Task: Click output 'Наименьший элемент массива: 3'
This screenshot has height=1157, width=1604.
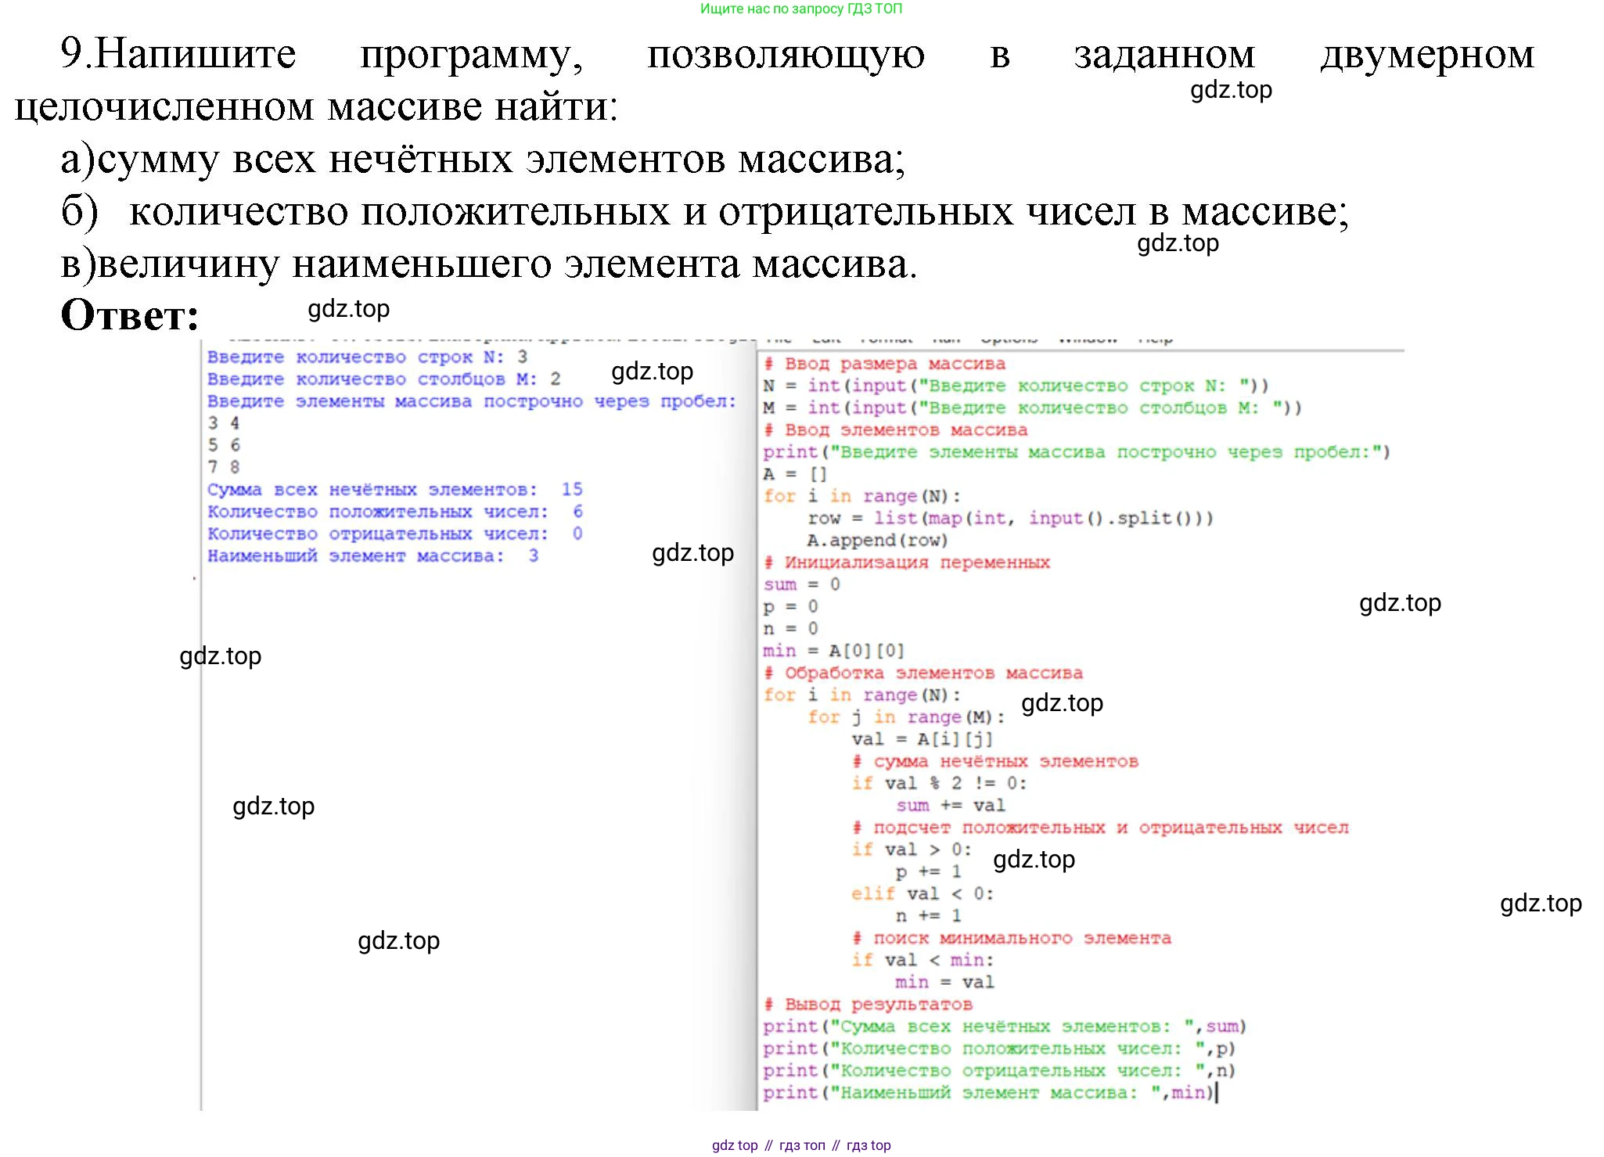Action: tap(373, 555)
